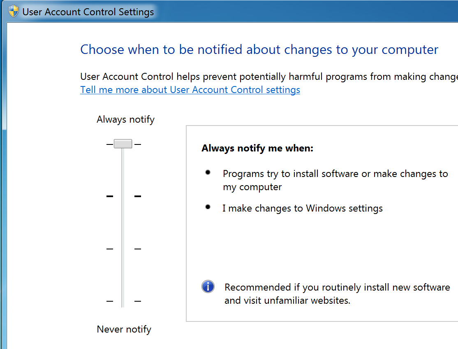Click the 'Recommended if you routinely install' note
The image size is (458, 349).
coord(337,294)
